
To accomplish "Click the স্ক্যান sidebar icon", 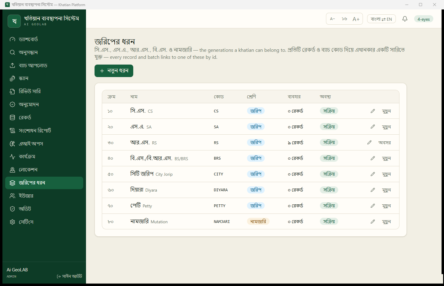I will click(x=12, y=78).
